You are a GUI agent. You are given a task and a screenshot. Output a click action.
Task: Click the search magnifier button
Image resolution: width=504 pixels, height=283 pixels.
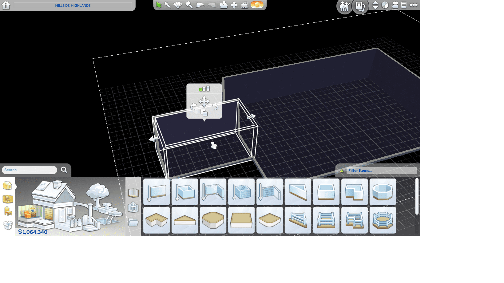[x=64, y=170]
